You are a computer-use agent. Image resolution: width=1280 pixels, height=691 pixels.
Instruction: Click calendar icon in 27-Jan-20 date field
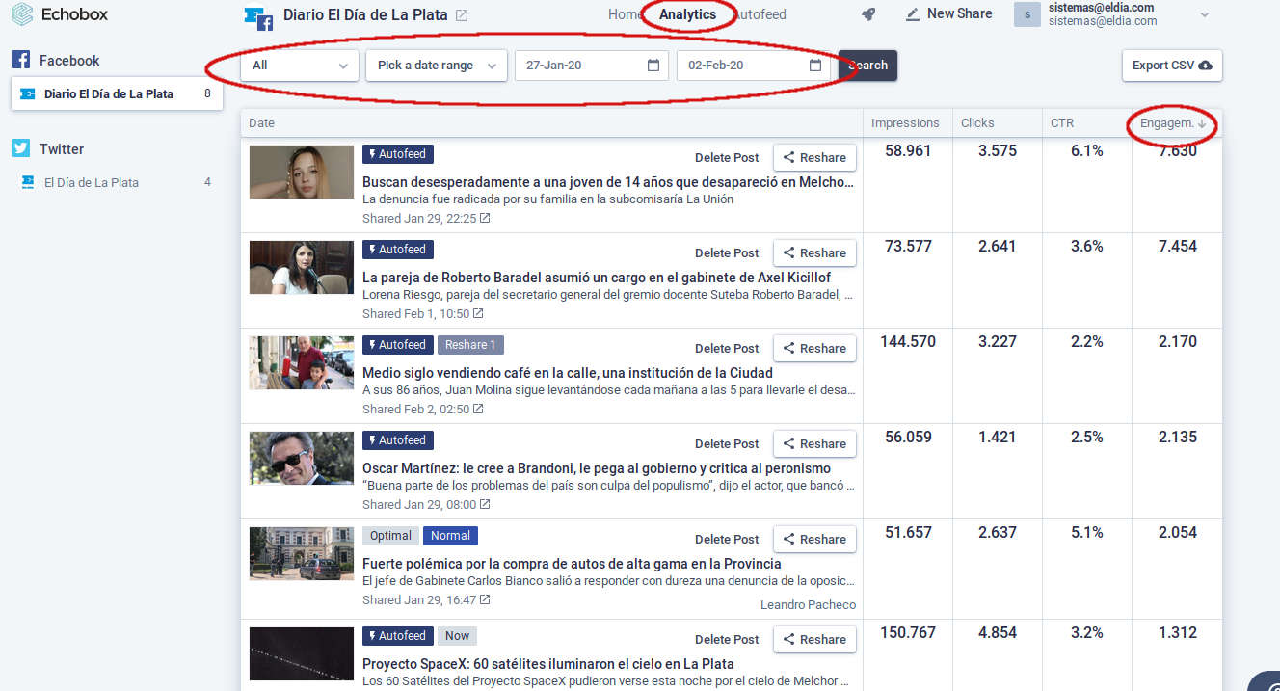653,66
